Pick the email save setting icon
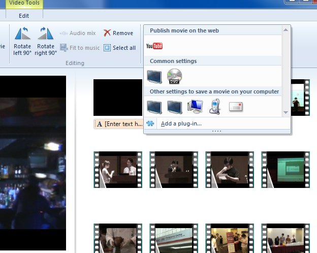The image size is (317, 253). tap(236, 106)
